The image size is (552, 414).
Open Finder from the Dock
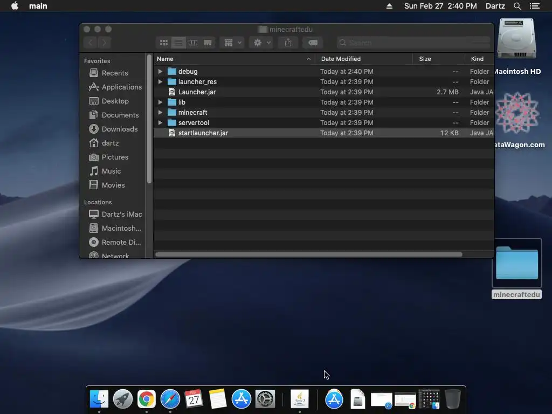(x=99, y=399)
